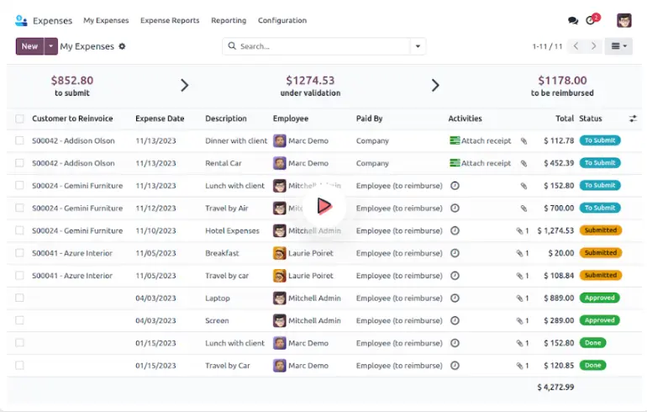Click the play button overlay

coord(323,205)
